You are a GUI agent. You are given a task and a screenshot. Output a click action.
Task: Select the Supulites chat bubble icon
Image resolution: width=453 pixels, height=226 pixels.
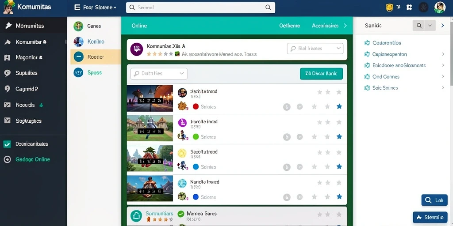tap(8, 73)
